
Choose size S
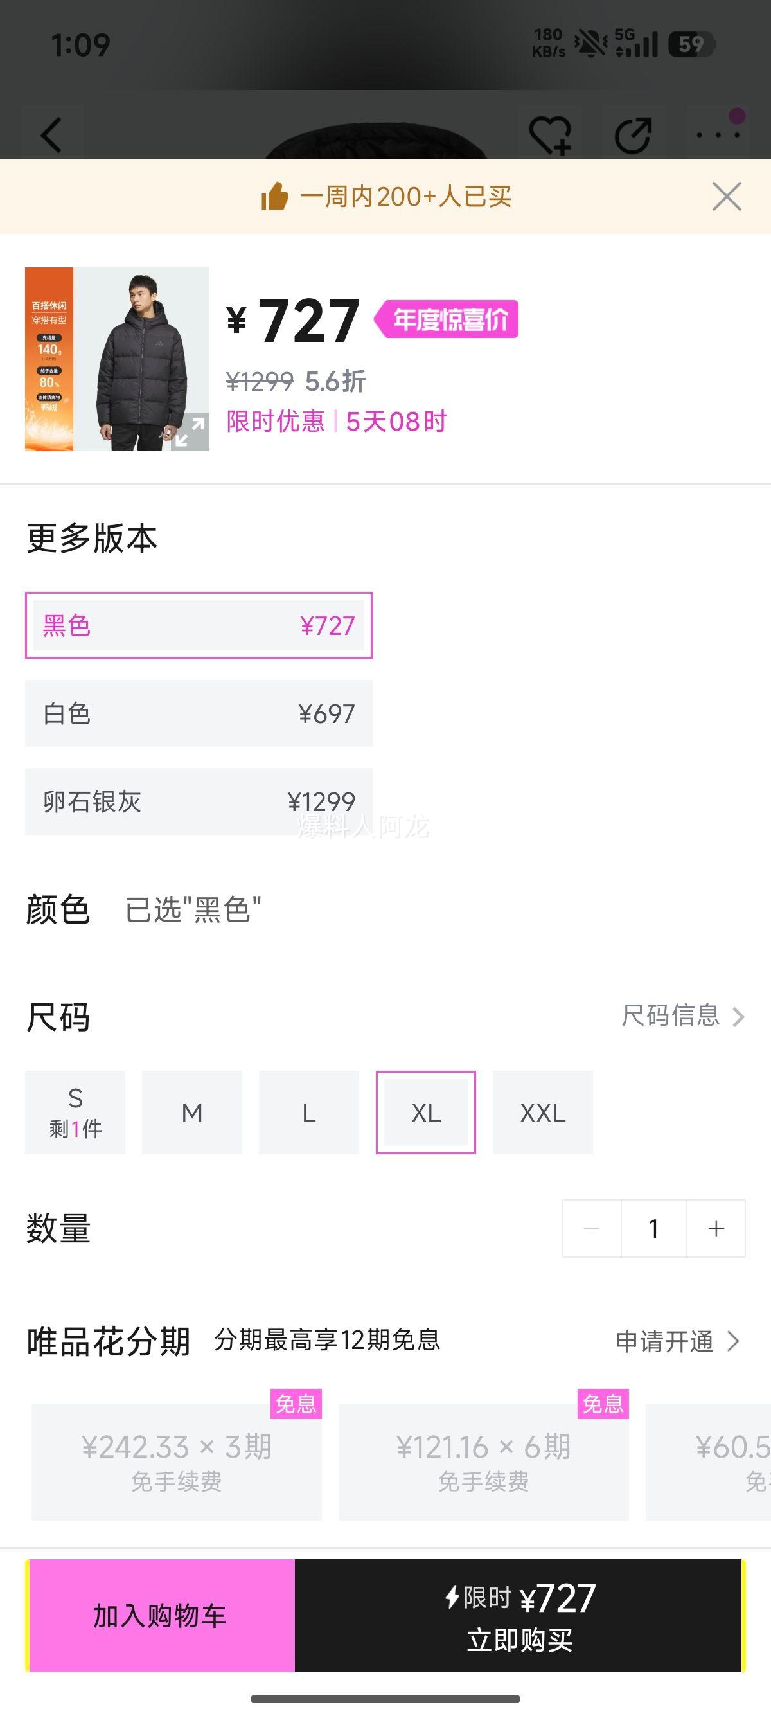point(75,1113)
